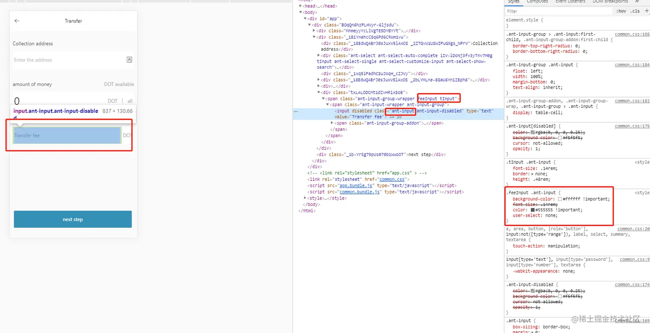Open source link common.css:174

[x=632, y=284]
